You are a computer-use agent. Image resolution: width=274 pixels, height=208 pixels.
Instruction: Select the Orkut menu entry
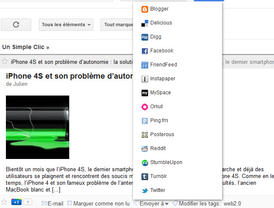tap(178, 107)
